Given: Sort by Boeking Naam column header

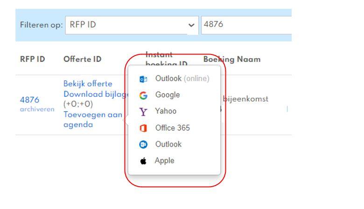Looking at the screenshot, I should [x=232, y=59].
